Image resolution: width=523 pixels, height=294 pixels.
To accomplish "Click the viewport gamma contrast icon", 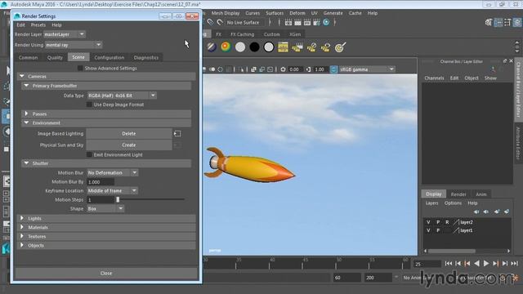I will coord(308,69).
